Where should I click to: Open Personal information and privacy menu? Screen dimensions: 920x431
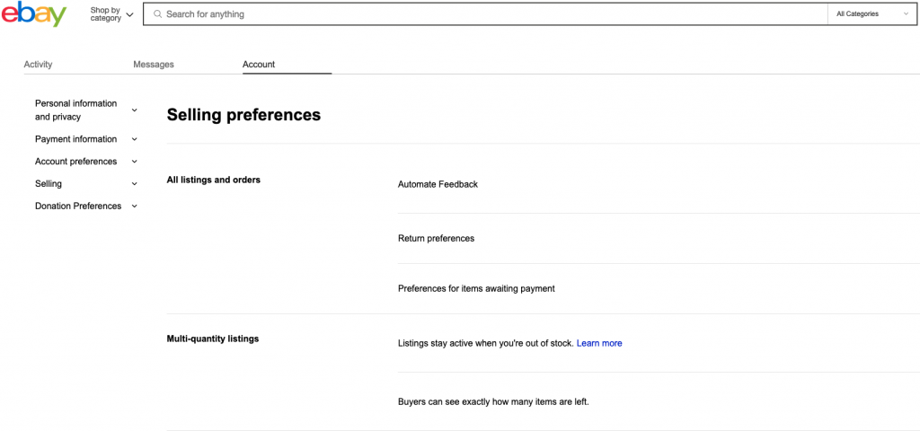[75, 110]
